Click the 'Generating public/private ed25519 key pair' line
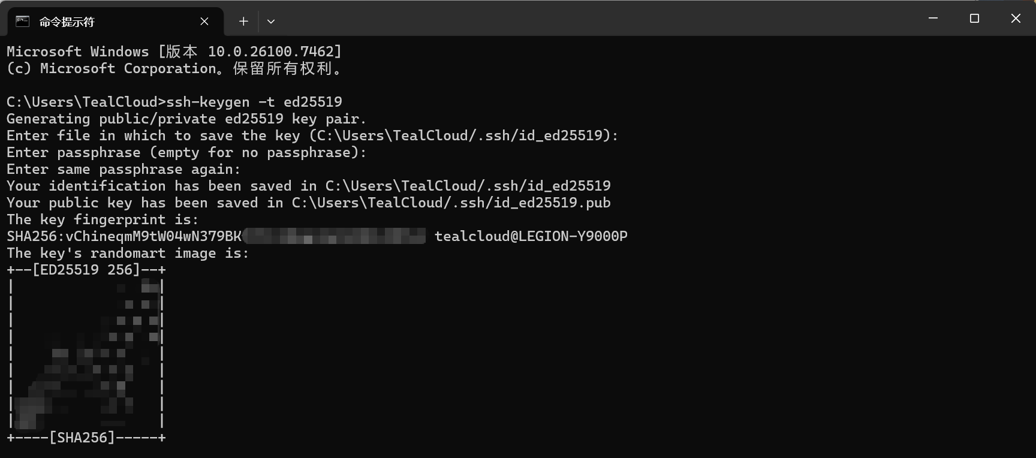 (x=186, y=119)
